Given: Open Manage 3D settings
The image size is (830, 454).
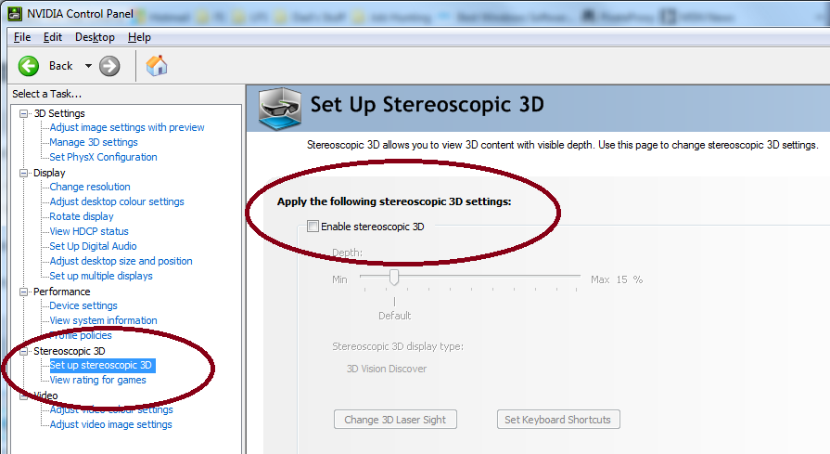Looking at the screenshot, I should (93, 142).
